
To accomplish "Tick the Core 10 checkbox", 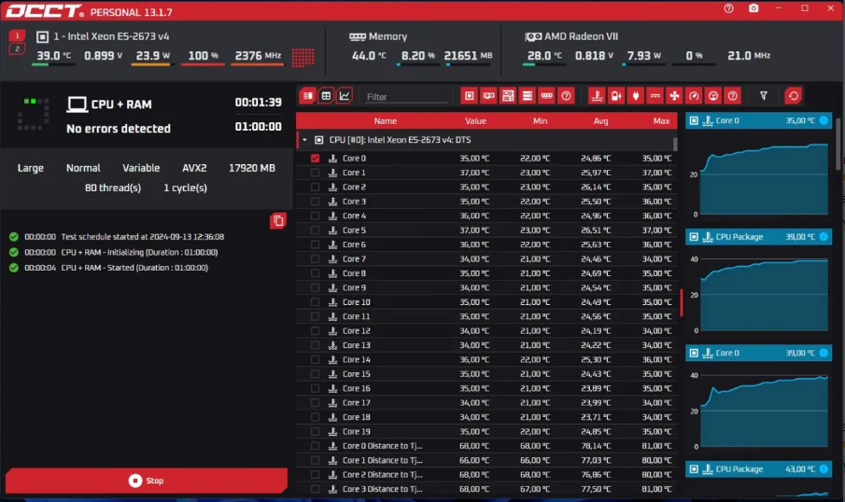I will pos(316,302).
